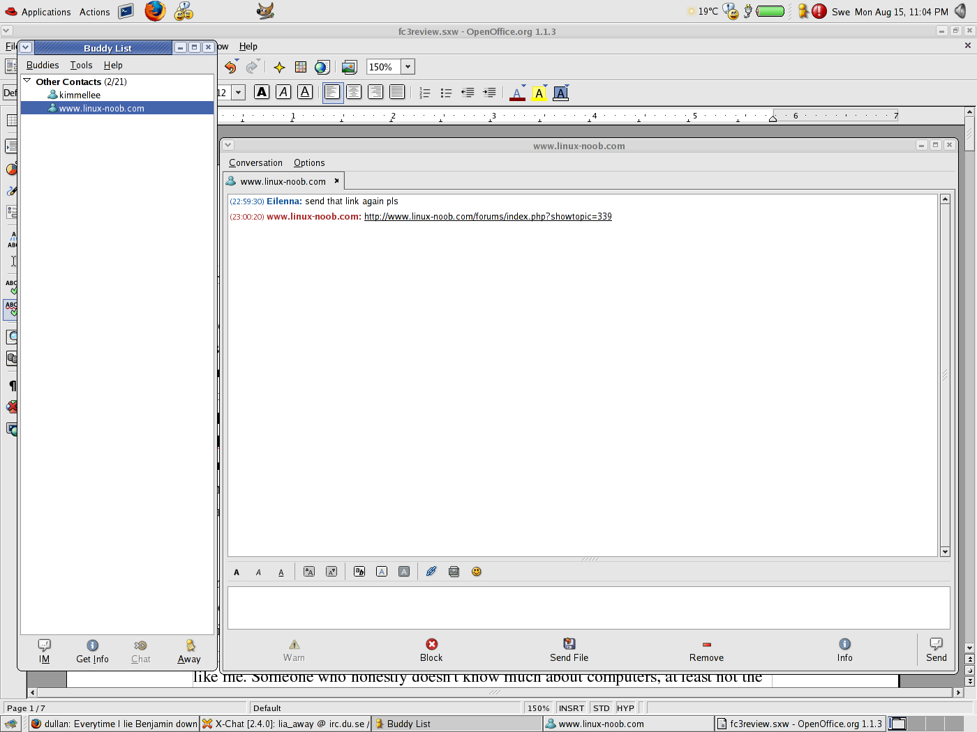
Task: Open the Navigator star icon
Action: coord(279,67)
